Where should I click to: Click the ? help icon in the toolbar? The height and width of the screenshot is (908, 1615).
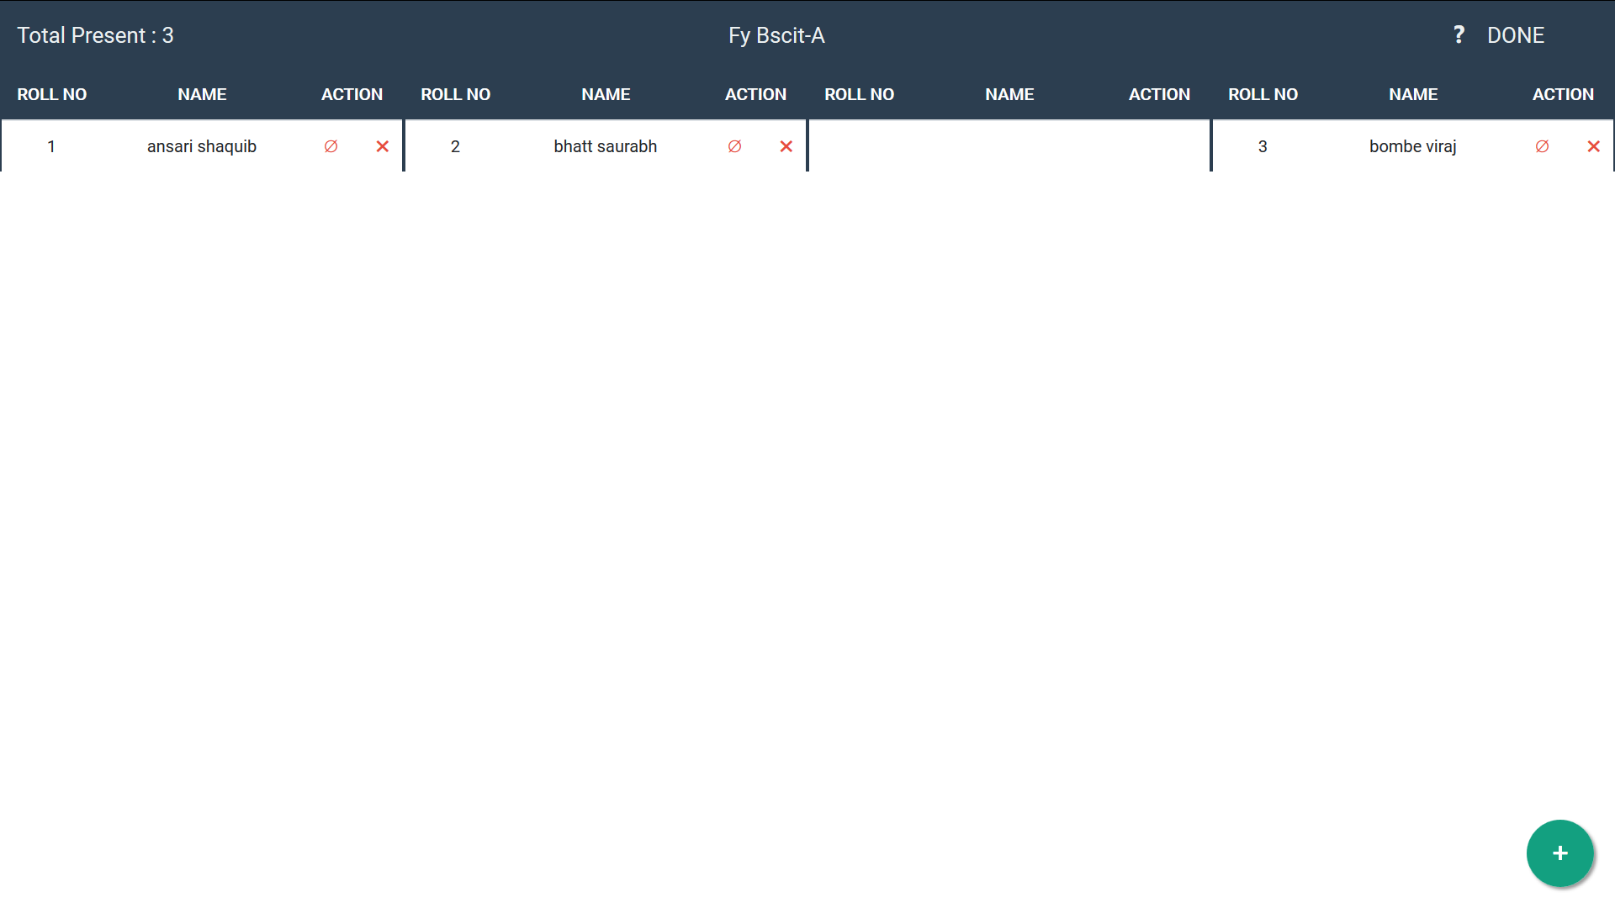coord(1458,35)
